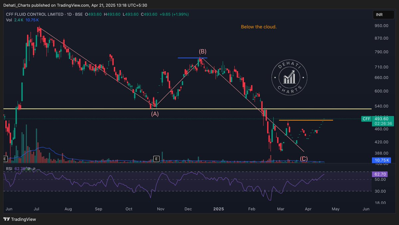Click the Sep time axis label
The height and width of the screenshot is (225, 399).
pos(98,209)
